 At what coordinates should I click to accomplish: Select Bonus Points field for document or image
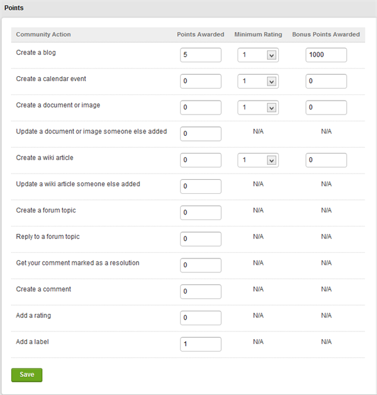coord(326,108)
